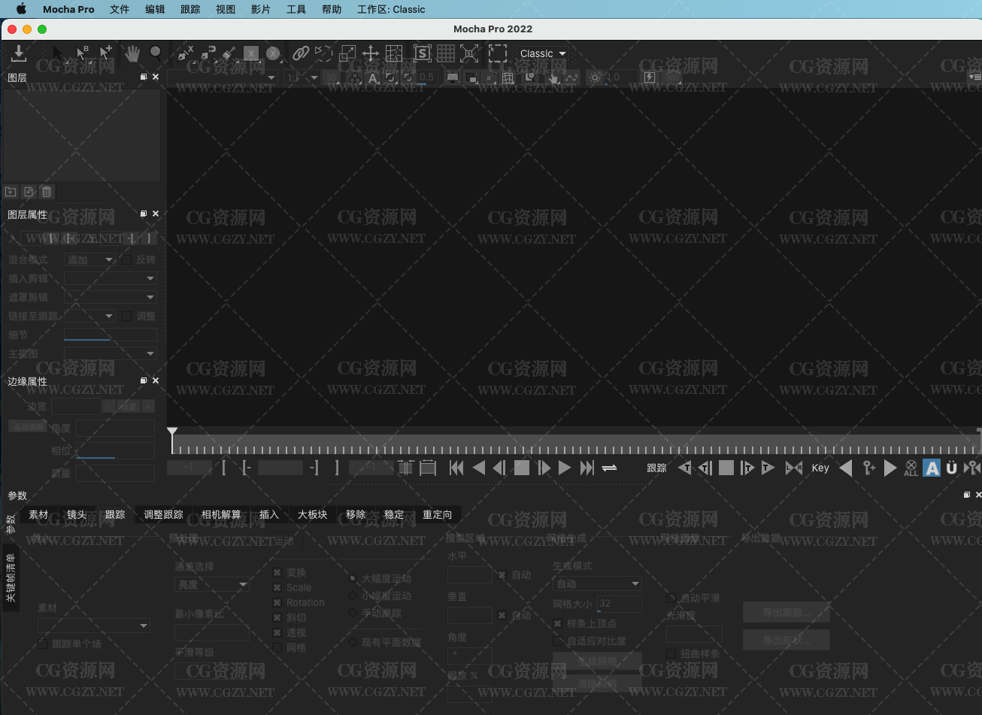The image size is (982, 715).
Task: Click the Autokey 'A' button
Action: 932,468
